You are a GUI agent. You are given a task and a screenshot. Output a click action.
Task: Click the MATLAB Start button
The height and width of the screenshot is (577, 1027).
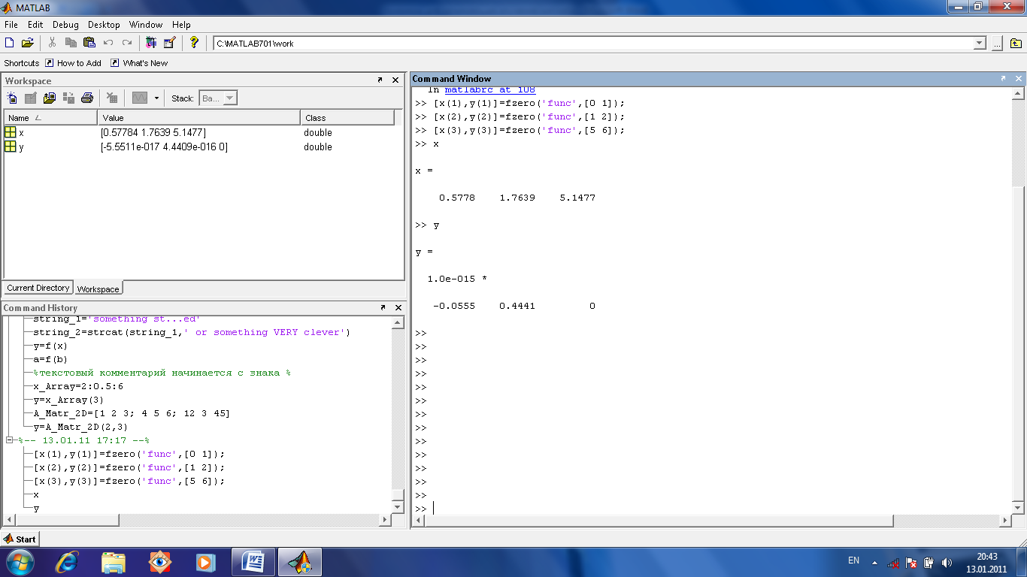pyautogui.click(x=20, y=539)
